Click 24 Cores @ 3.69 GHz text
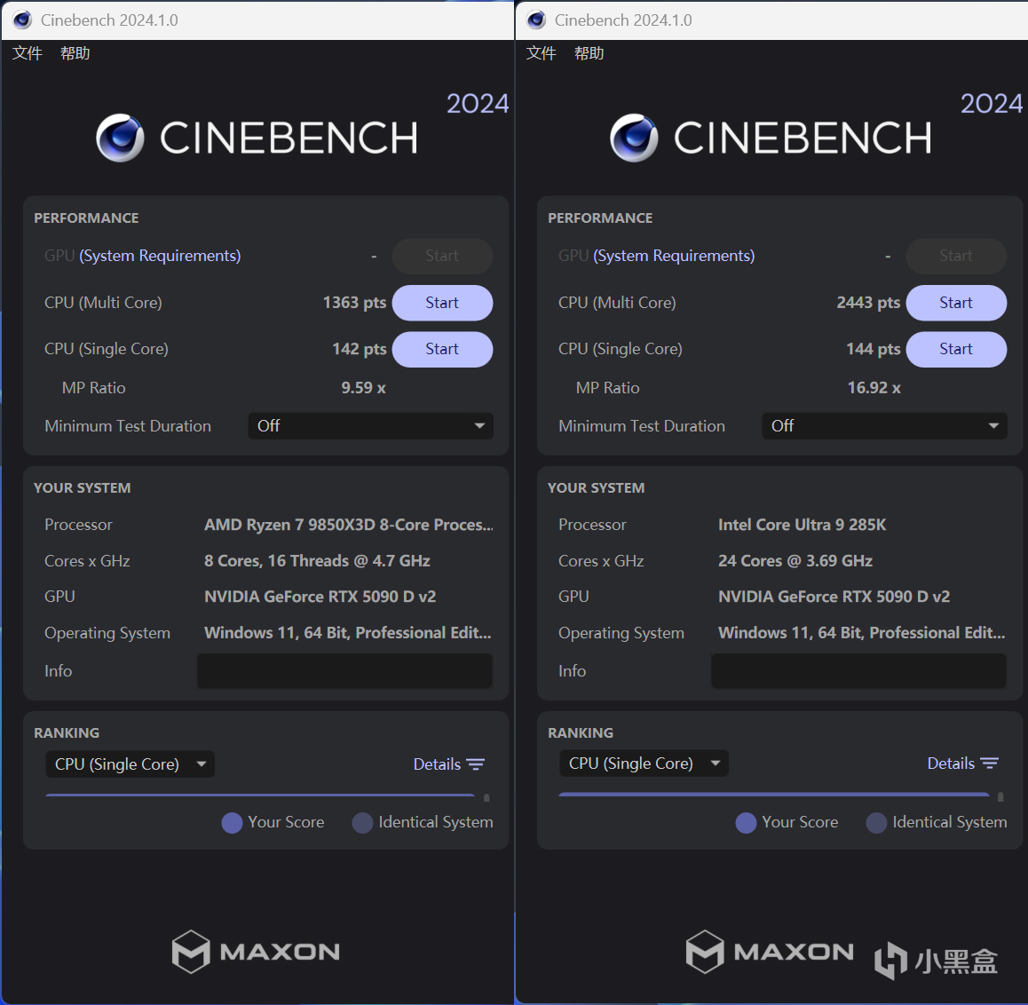1028x1005 pixels. [x=795, y=561]
